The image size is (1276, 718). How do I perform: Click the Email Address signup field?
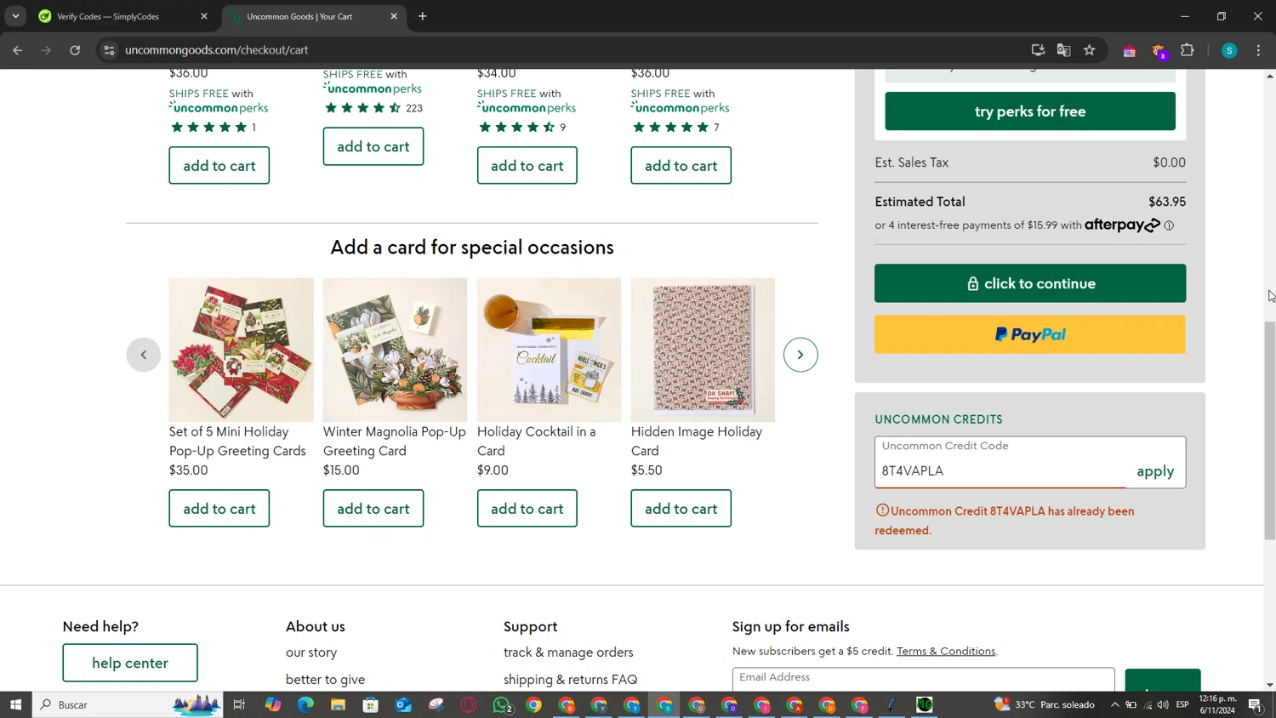(924, 680)
